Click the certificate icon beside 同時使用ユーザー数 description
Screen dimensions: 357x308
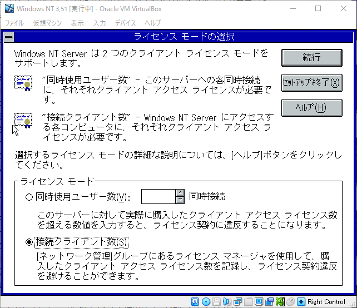(23, 83)
